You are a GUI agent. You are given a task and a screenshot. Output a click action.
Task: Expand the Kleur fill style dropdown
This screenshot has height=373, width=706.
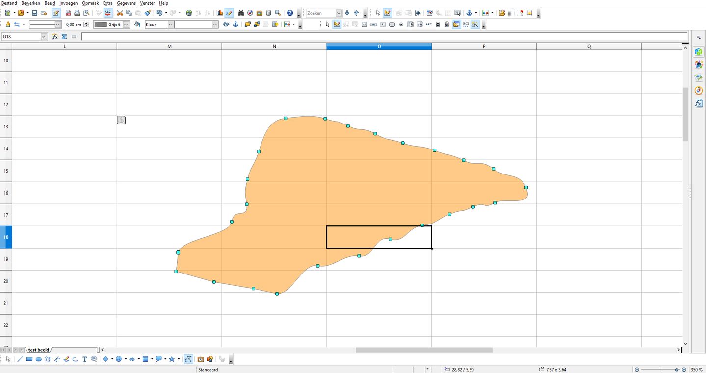coord(171,25)
